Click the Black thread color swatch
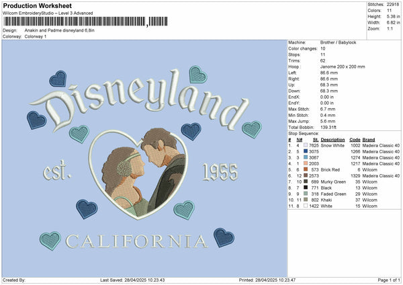This screenshot has width=403, height=285. point(306,188)
